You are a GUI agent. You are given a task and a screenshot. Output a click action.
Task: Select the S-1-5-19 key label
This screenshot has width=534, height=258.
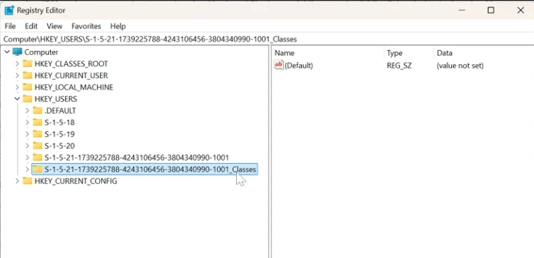click(x=59, y=135)
